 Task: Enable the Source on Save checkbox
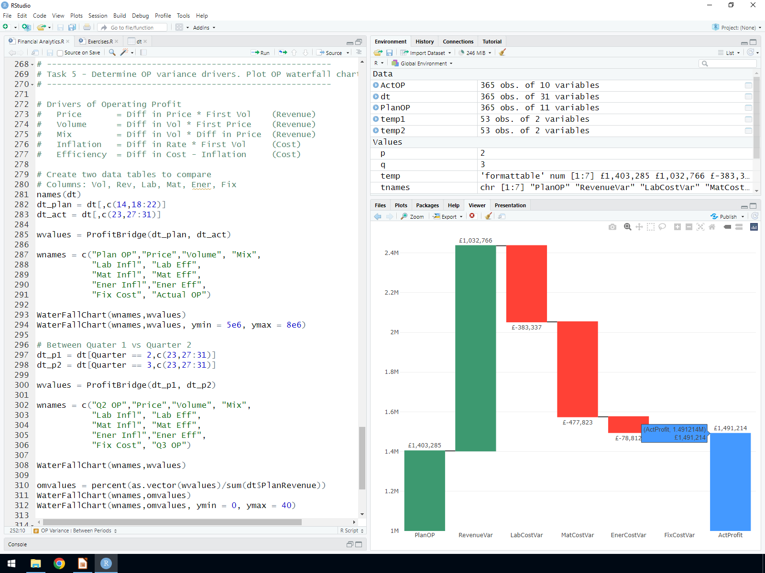60,53
